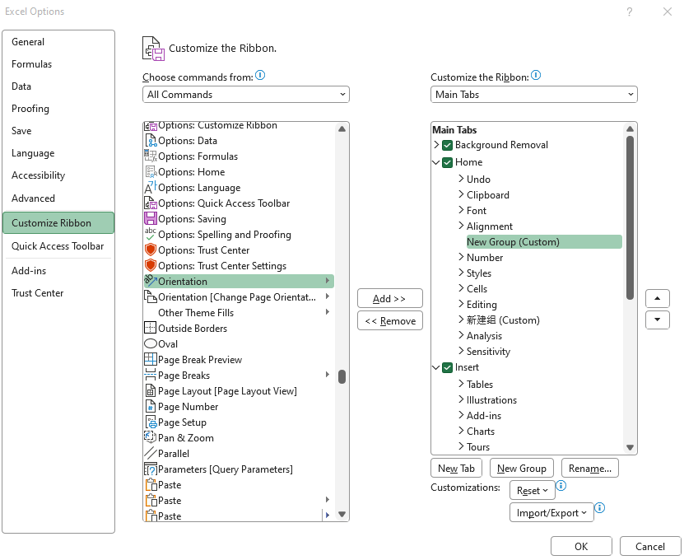Viewport: 684px width, 560px height.
Task: Click the Options: Home command icon
Action: coord(150,172)
